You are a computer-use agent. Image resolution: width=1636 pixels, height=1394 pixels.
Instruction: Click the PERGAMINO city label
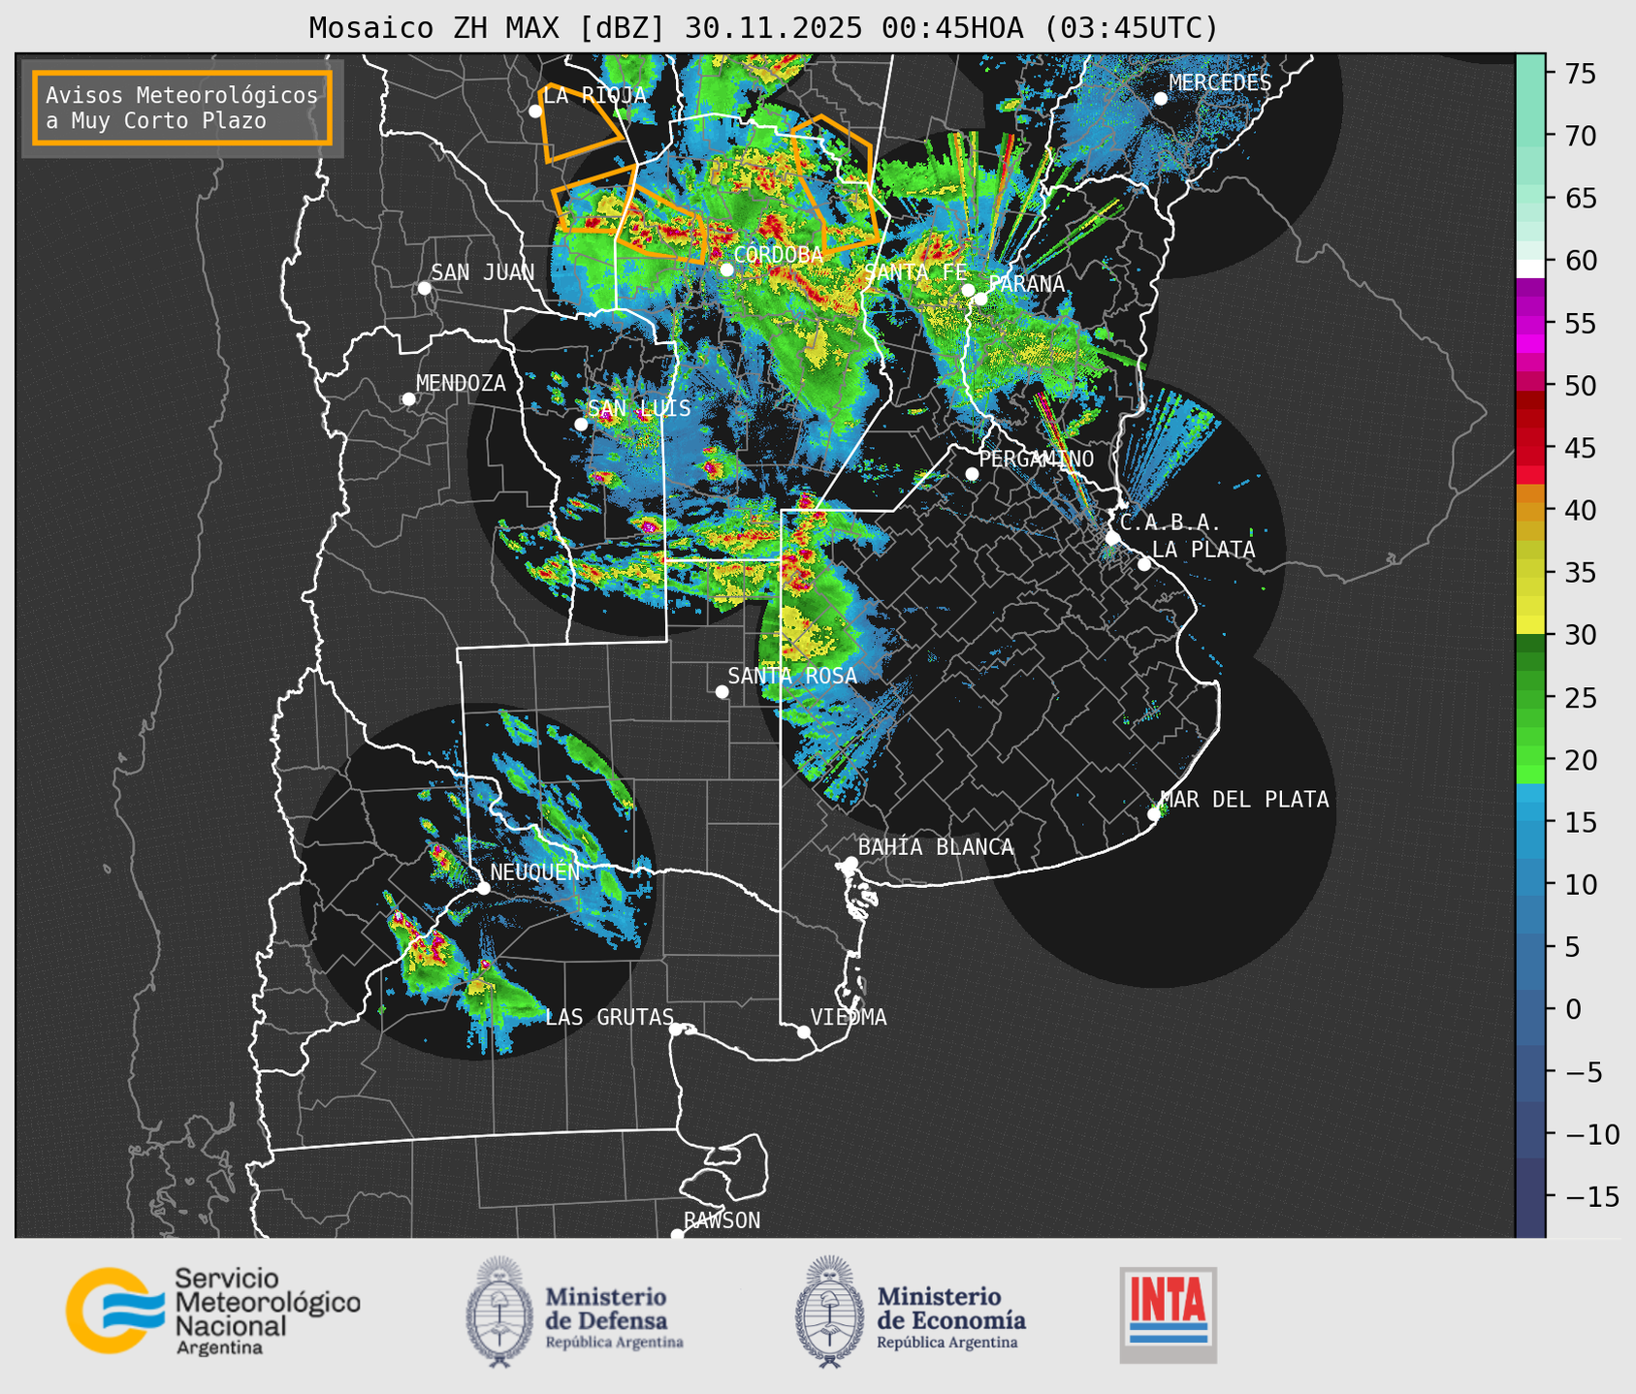(1037, 459)
